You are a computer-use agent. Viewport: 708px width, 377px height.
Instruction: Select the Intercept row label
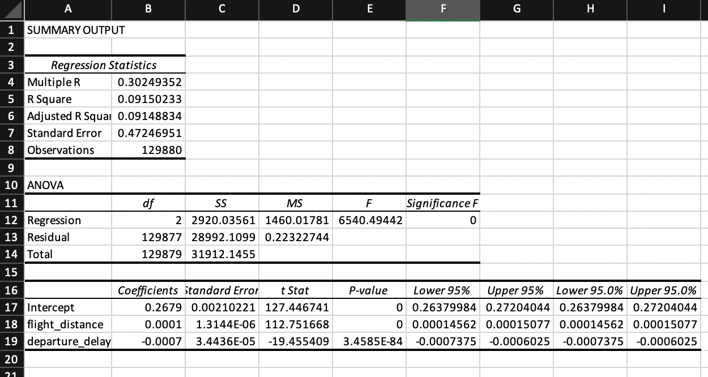(x=69, y=307)
